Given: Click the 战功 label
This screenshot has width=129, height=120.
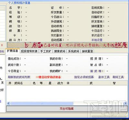Looking at the screenshot, I should pyautogui.click(x=16, y=26).
